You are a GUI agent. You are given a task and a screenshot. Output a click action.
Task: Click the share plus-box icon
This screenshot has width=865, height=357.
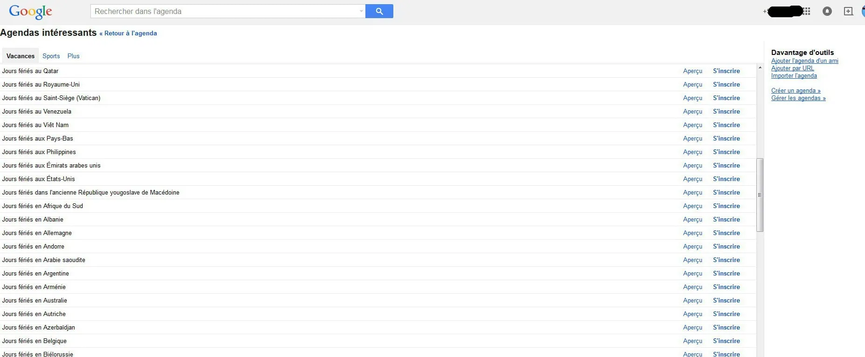848,11
